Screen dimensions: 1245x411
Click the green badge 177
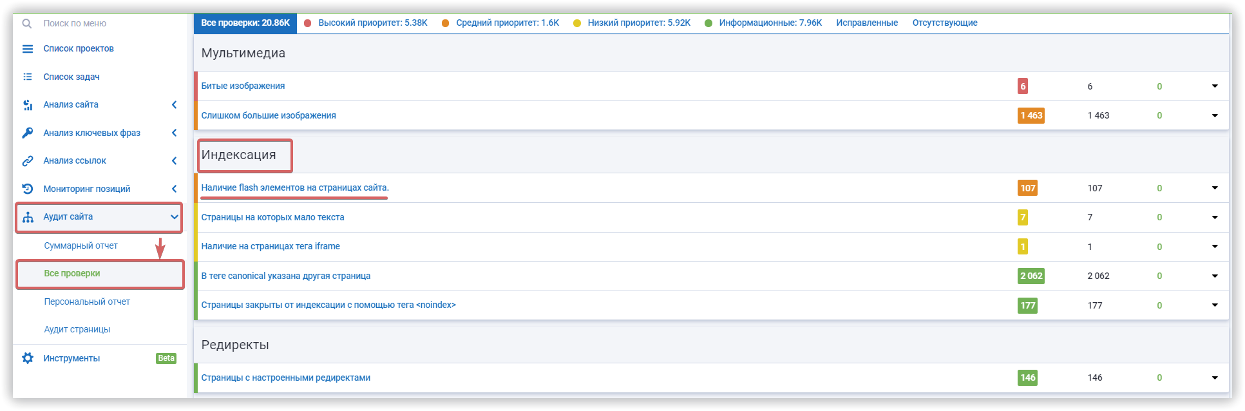pyautogui.click(x=1028, y=305)
